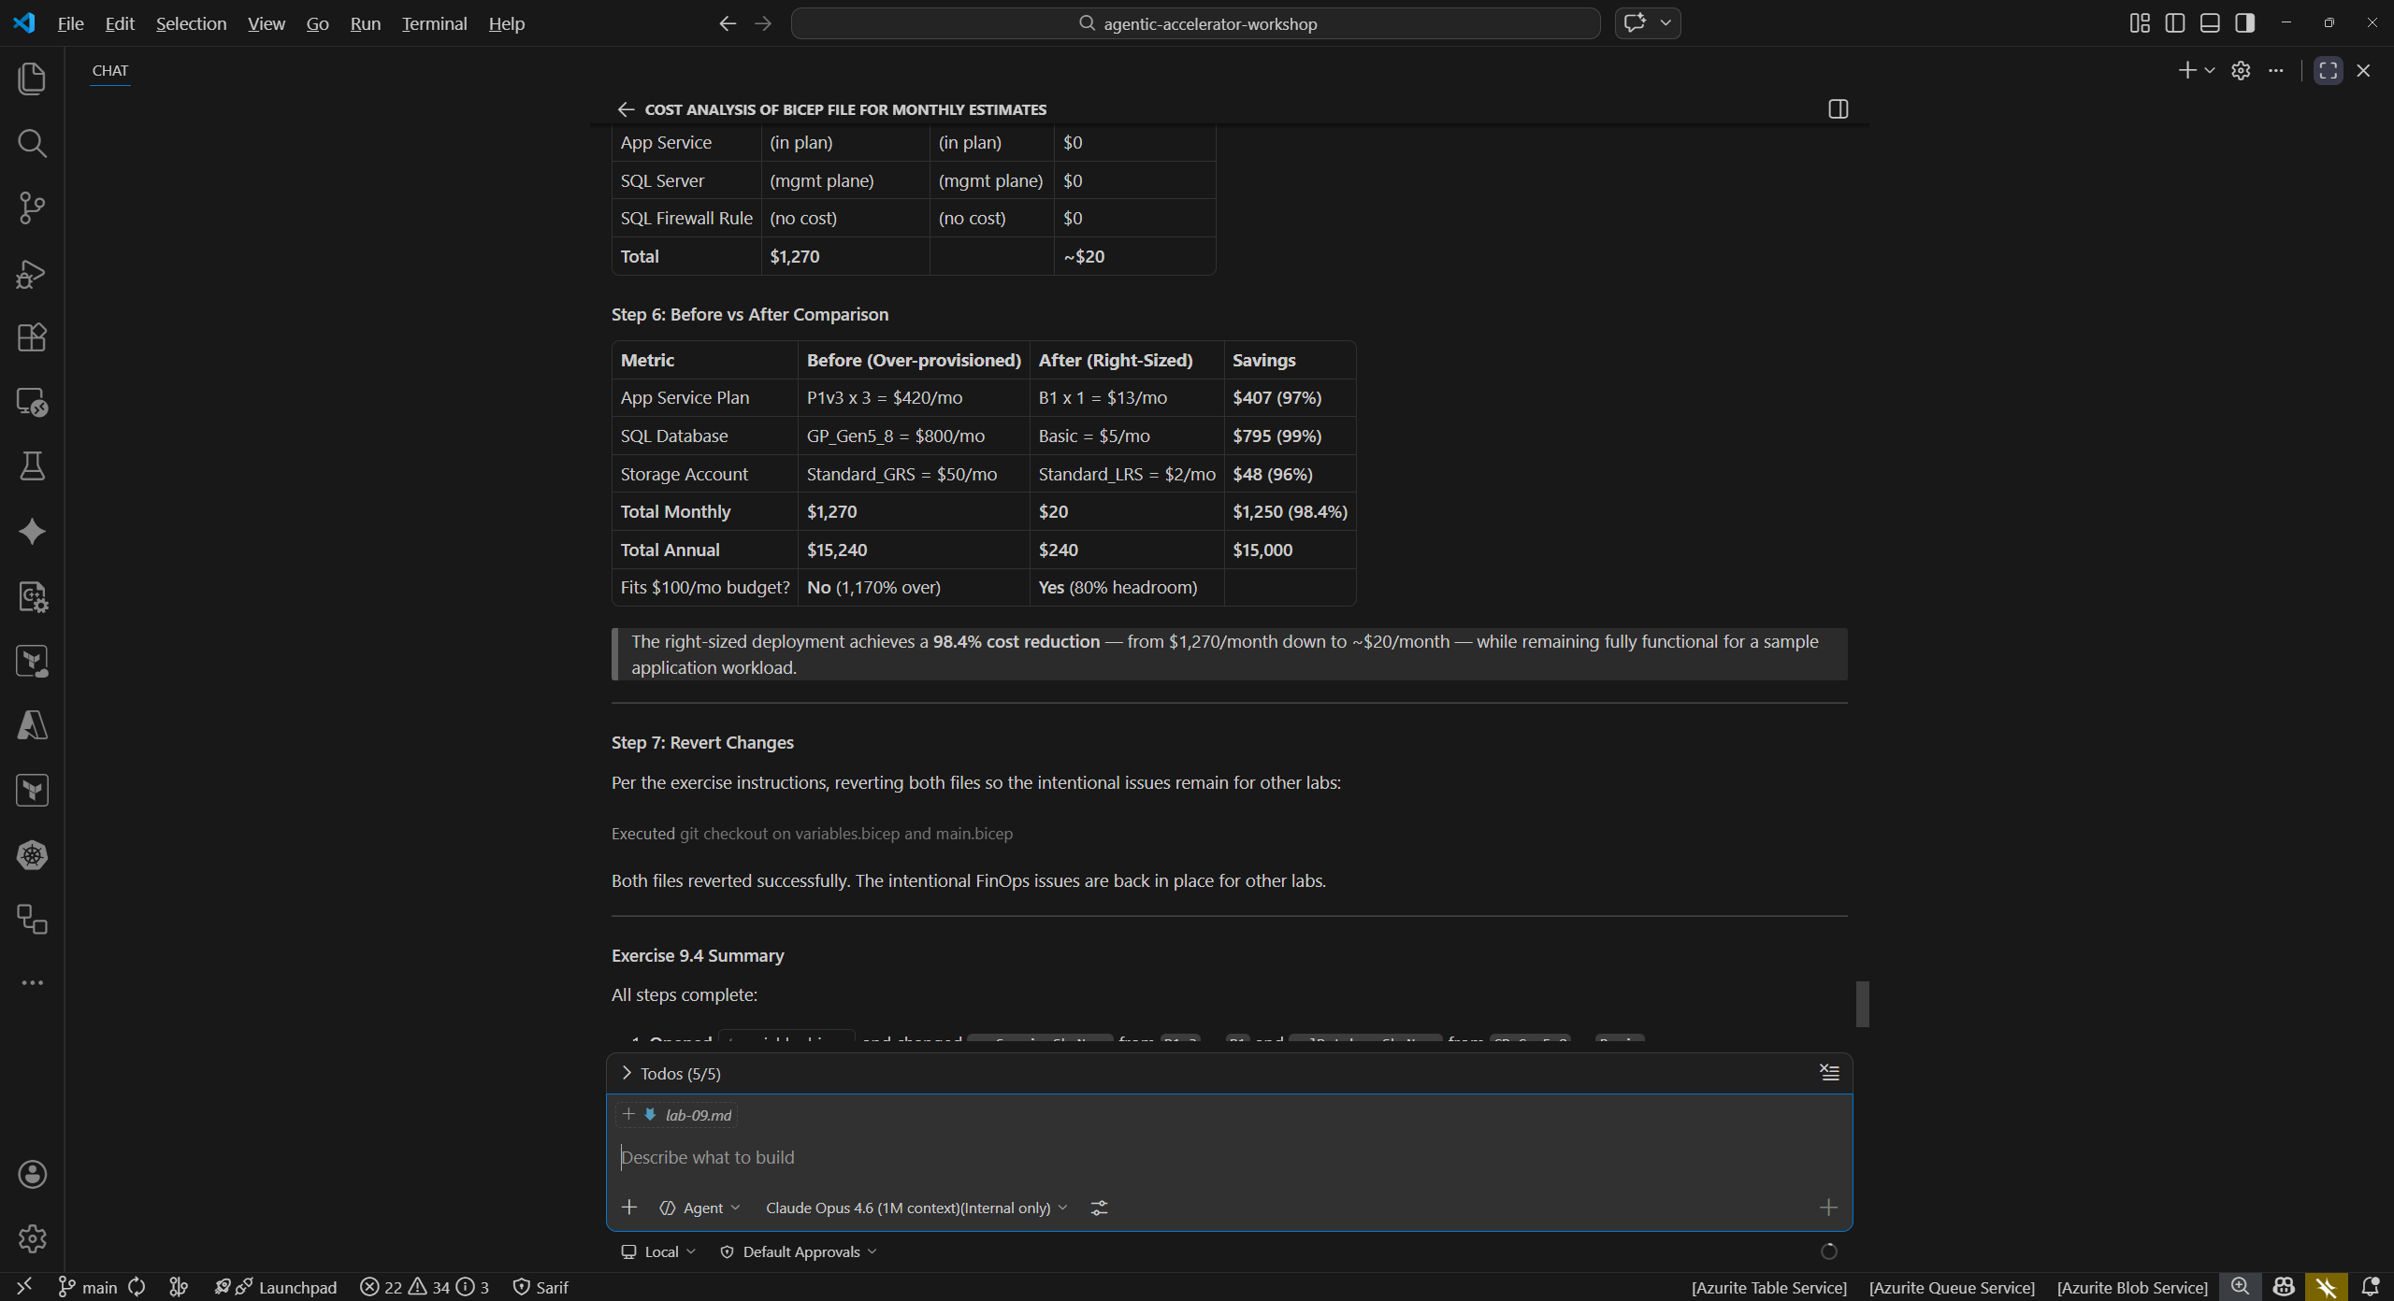Open the Azure view icon
This screenshot has height=1301, width=2394.
32,725
